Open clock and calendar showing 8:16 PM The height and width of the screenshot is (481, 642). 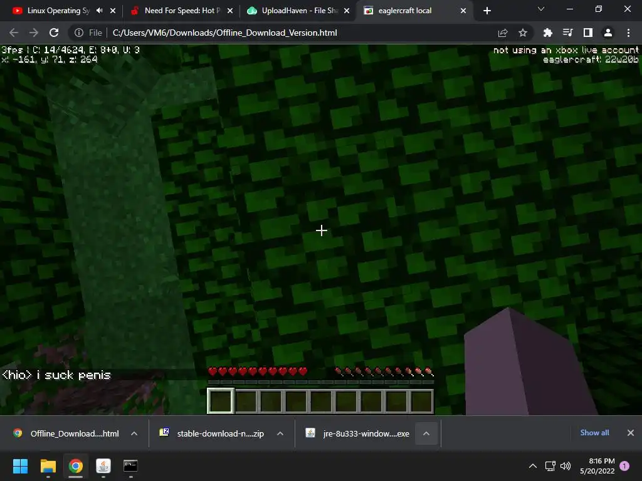[x=597, y=466]
